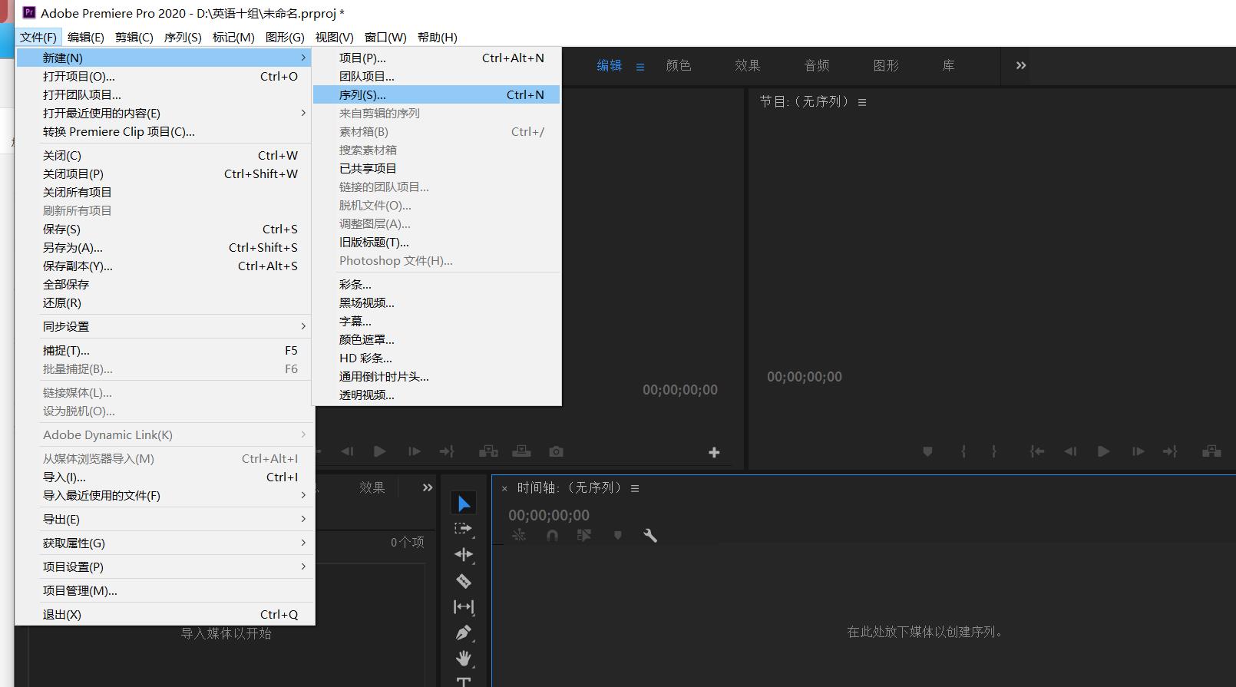Choose 字幕... menu entry
The height and width of the screenshot is (687, 1236).
[x=436, y=321]
